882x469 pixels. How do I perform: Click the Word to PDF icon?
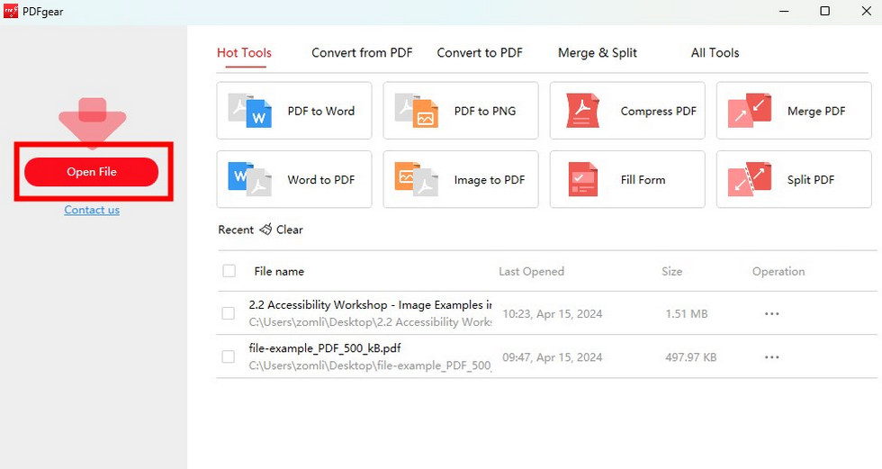click(x=250, y=179)
